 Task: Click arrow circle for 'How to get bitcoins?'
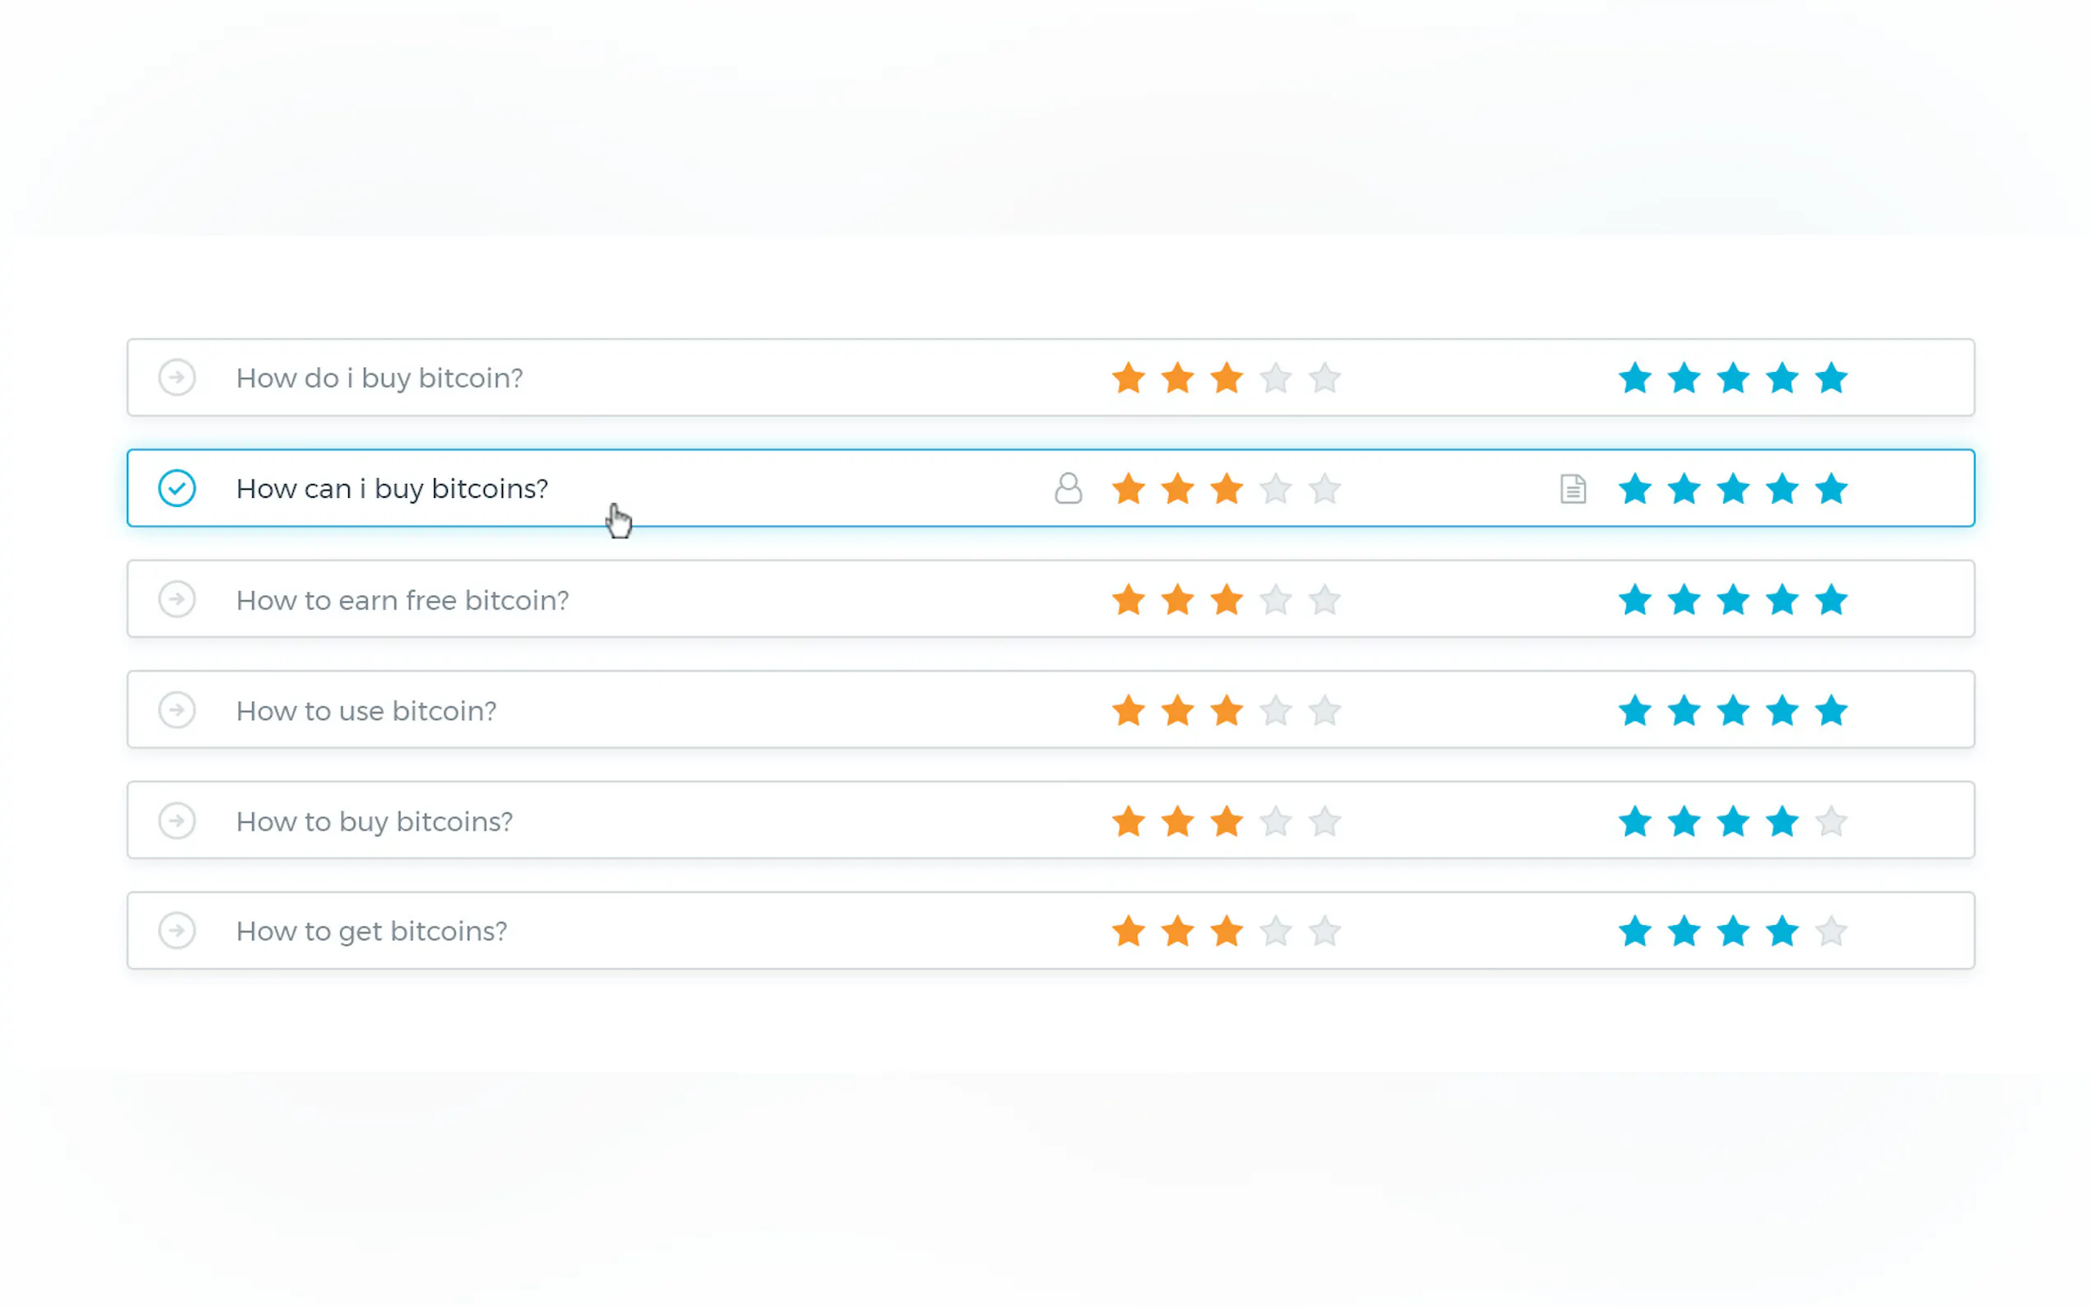click(177, 931)
